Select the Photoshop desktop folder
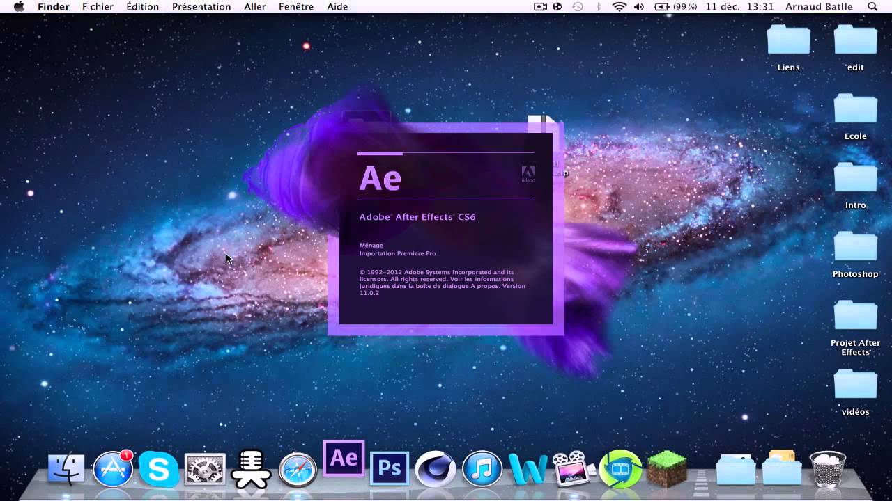Image resolution: width=892 pixels, height=501 pixels. [855, 255]
